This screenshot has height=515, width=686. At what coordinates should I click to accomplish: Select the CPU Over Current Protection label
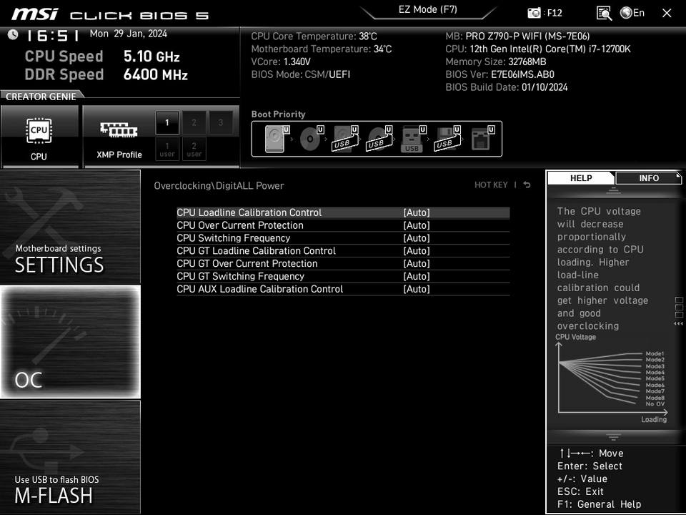point(240,225)
